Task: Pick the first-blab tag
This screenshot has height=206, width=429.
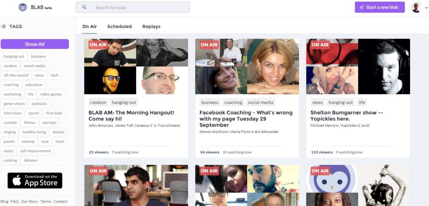Action: (x=54, y=113)
